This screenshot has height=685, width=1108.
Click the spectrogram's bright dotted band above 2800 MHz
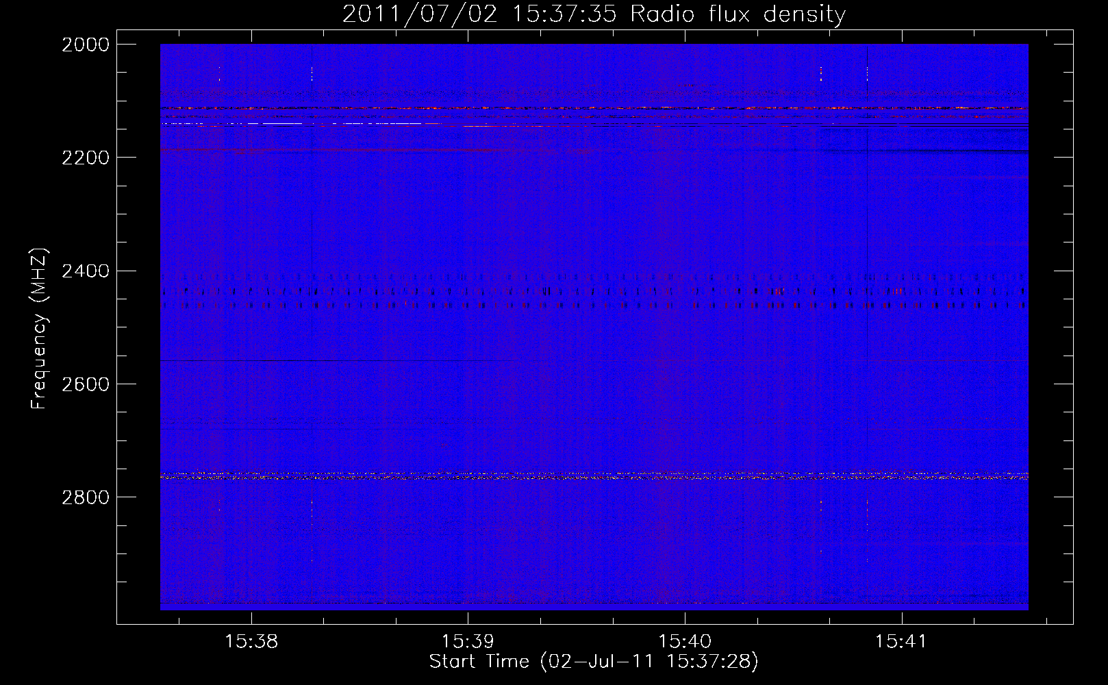[594, 475]
